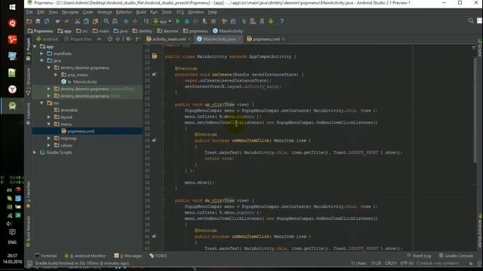Click the Synchronize toolbar icon
Viewport: 483px width, 271px height.
point(47,21)
